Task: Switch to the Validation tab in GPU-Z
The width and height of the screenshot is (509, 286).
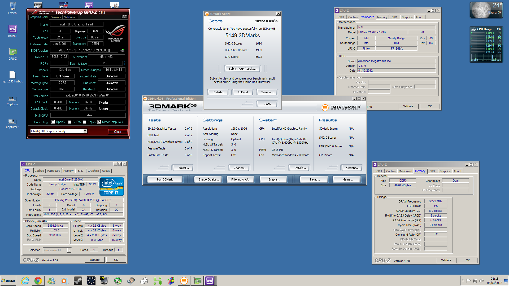Action: [x=70, y=17]
